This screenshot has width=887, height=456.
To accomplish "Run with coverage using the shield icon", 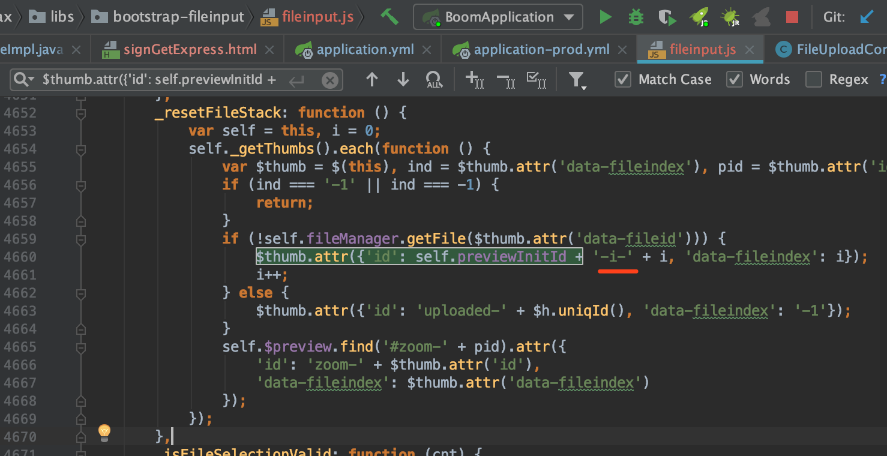I will [x=667, y=17].
